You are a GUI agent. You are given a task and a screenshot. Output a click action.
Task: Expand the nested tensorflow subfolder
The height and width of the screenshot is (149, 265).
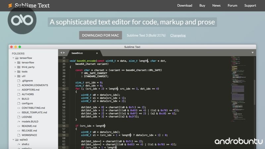(15, 63)
